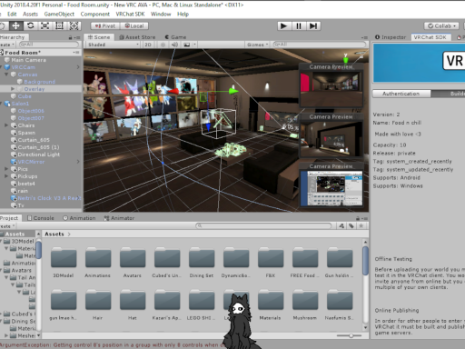Switch to the Scene tab

[99, 37]
